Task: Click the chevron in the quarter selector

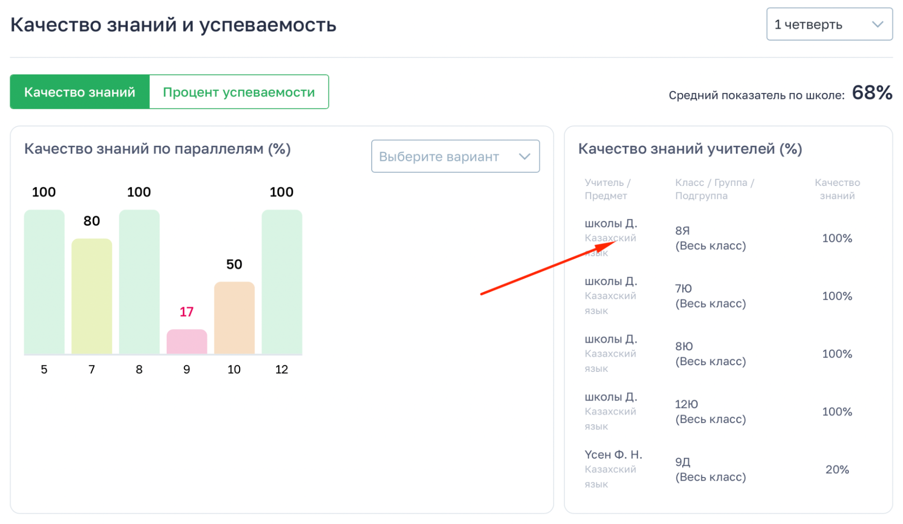Action: [x=877, y=24]
